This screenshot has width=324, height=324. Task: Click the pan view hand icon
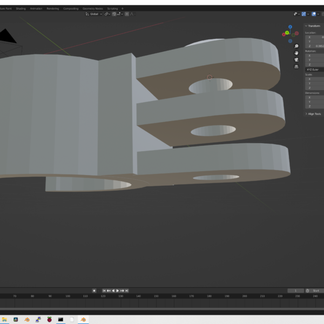coord(296,53)
